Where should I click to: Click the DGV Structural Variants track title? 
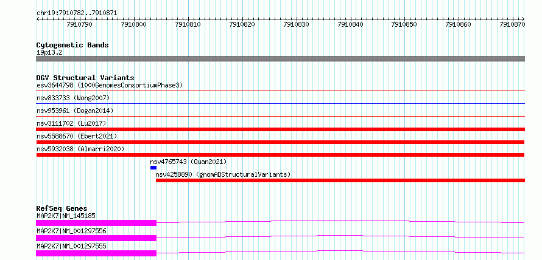coord(85,78)
